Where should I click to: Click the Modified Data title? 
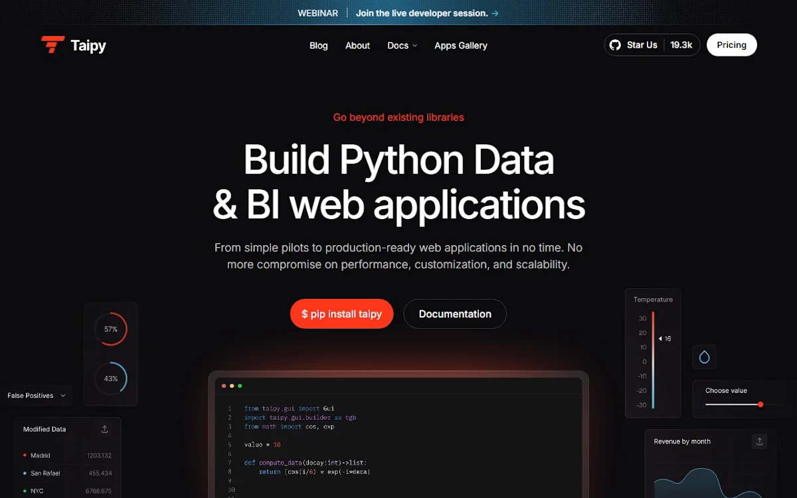coord(44,430)
